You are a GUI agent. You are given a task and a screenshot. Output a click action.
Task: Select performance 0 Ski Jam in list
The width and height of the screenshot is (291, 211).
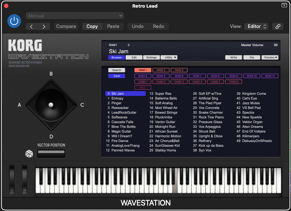(125, 94)
